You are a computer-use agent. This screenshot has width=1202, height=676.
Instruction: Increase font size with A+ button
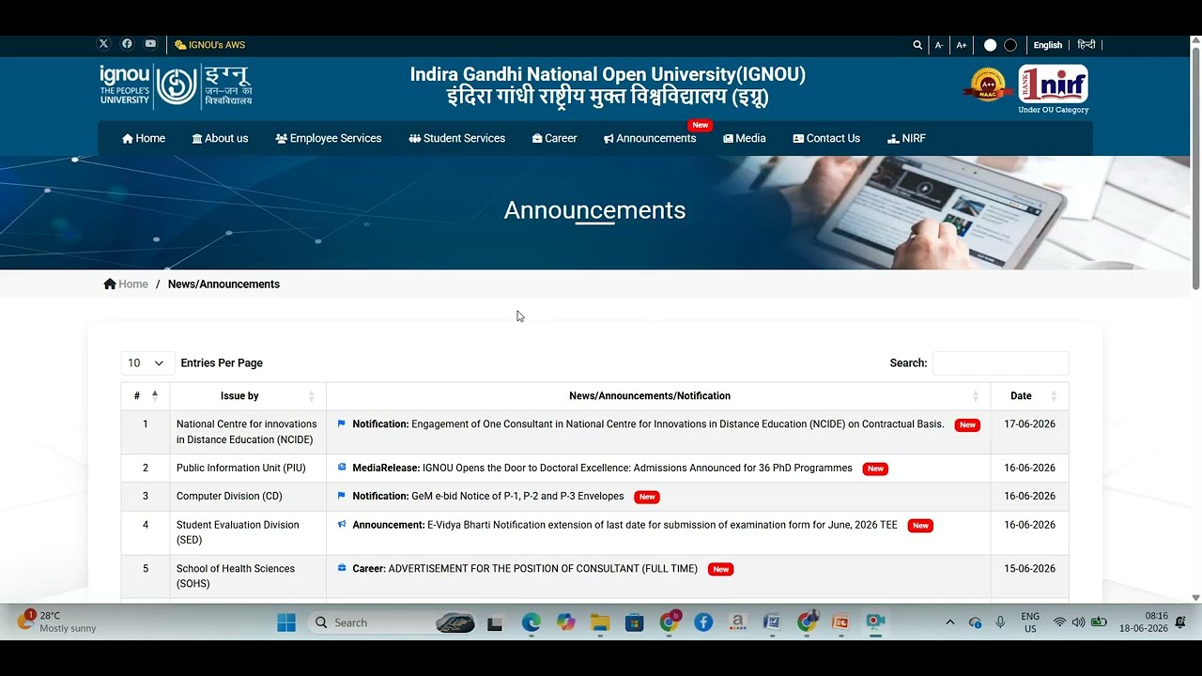(962, 45)
